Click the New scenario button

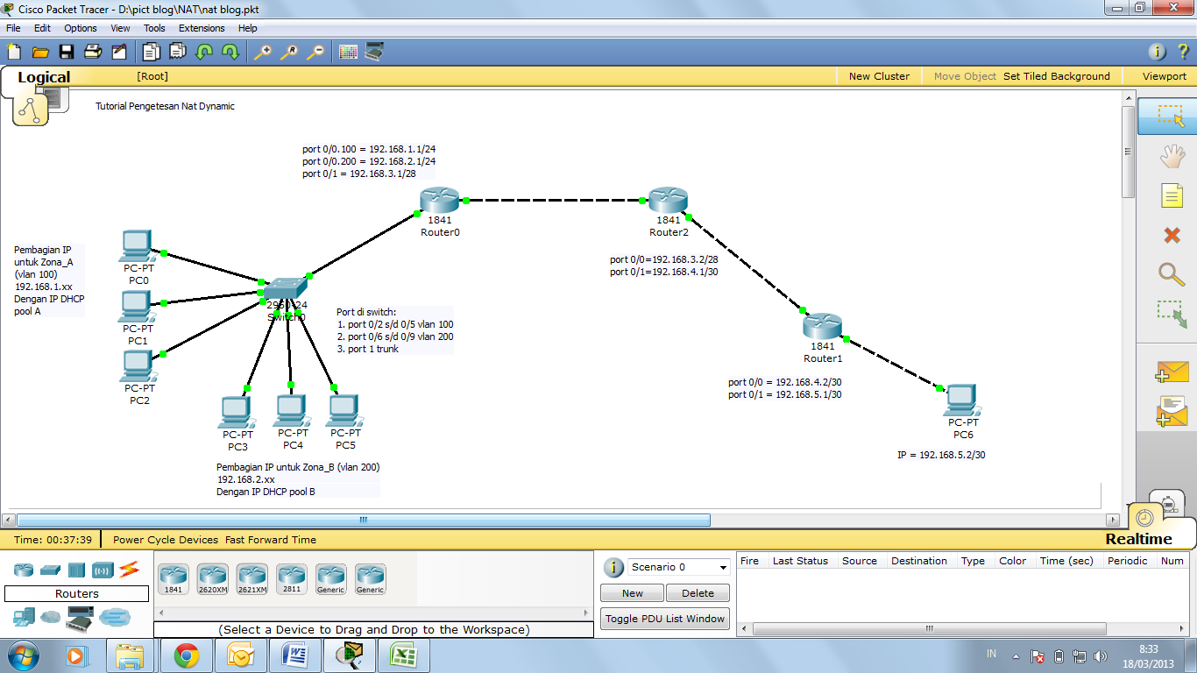coord(631,593)
